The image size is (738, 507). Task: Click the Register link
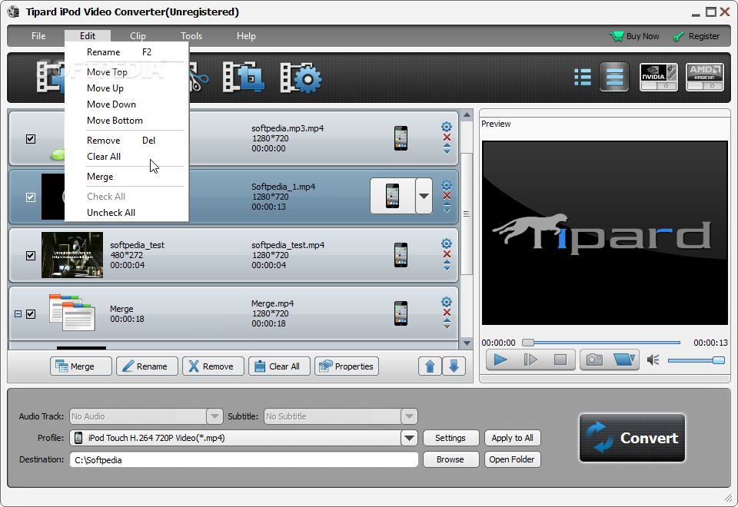pos(696,36)
